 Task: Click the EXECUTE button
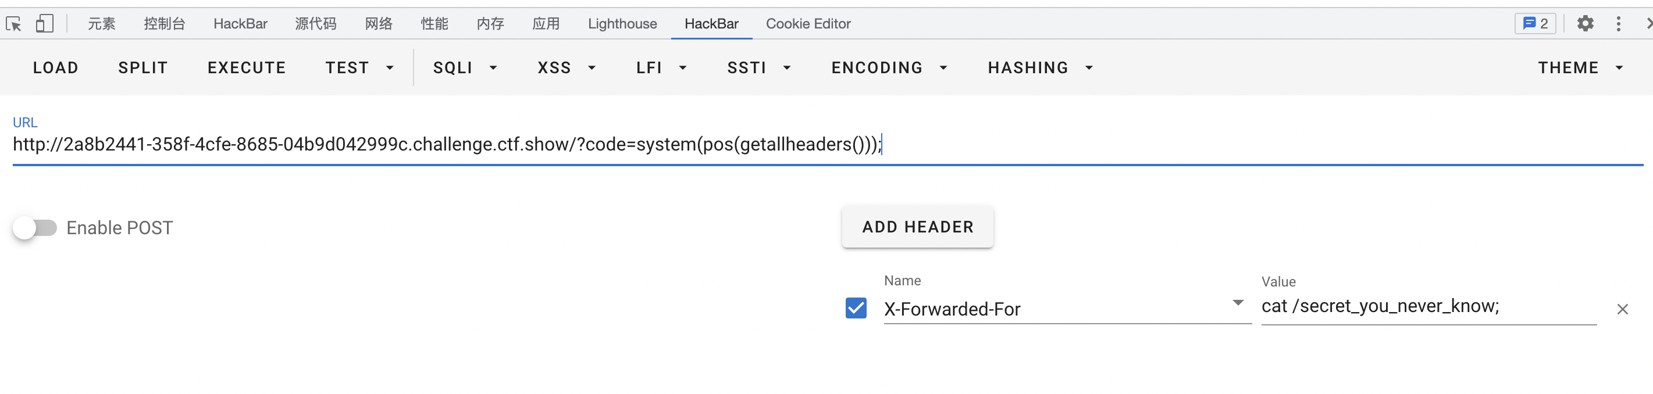click(x=247, y=68)
